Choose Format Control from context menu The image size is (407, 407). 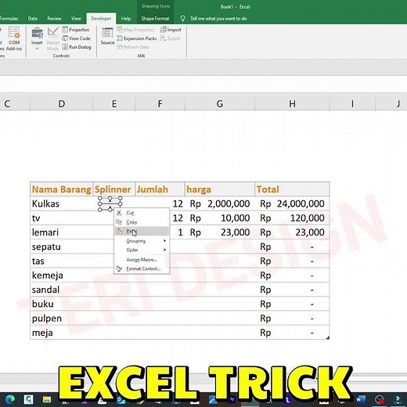(142, 268)
